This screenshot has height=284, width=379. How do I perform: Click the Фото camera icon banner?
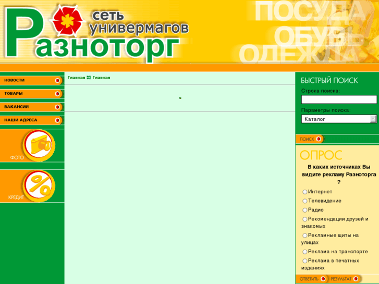32,145
